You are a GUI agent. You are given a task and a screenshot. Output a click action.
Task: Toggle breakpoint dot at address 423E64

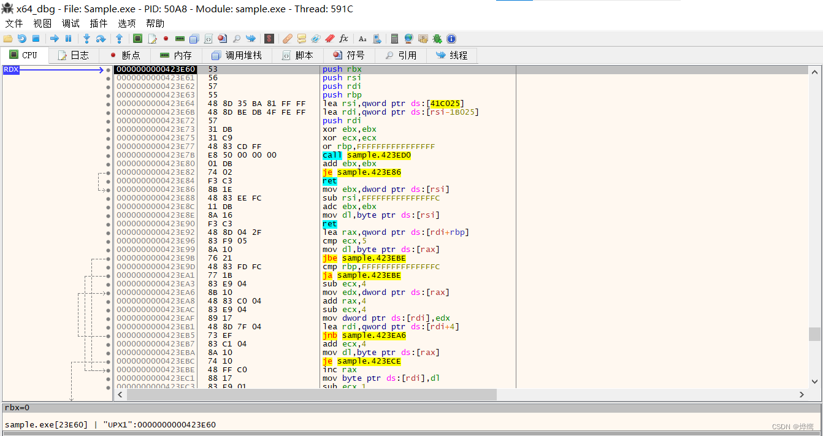coord(109,104)
